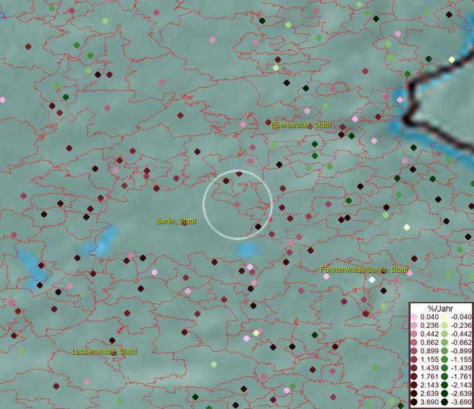Click the legend value 1.155
474x409 pixels.
[429, 359]
